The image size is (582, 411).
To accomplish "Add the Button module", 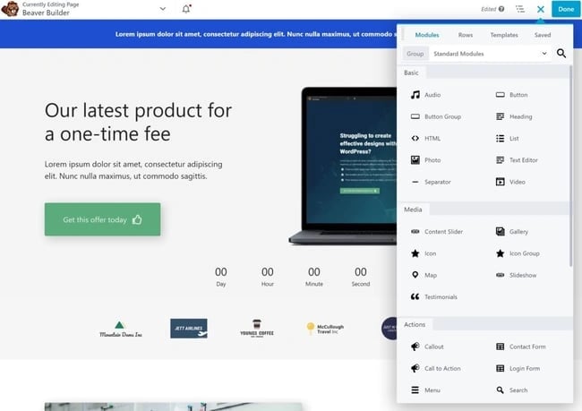I will point(512,95).
